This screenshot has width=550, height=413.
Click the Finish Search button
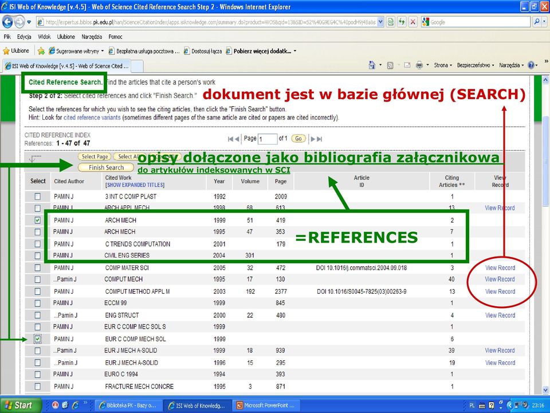click(106, 167)
